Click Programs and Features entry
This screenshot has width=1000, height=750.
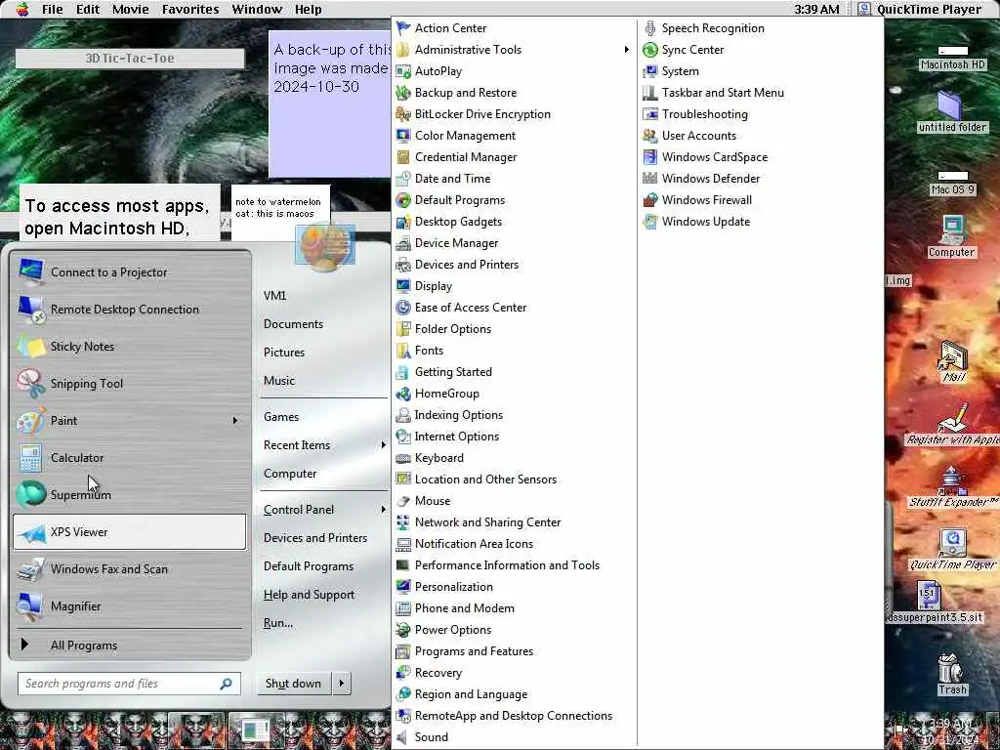pos(474,651)
